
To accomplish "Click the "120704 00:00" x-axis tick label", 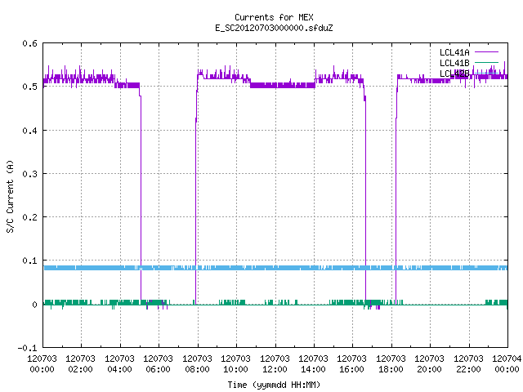I will (x=507, y=364).
